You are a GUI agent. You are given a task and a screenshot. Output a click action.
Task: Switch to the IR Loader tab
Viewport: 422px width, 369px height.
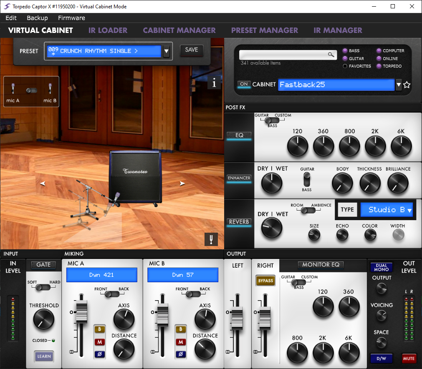pos(108,30)
